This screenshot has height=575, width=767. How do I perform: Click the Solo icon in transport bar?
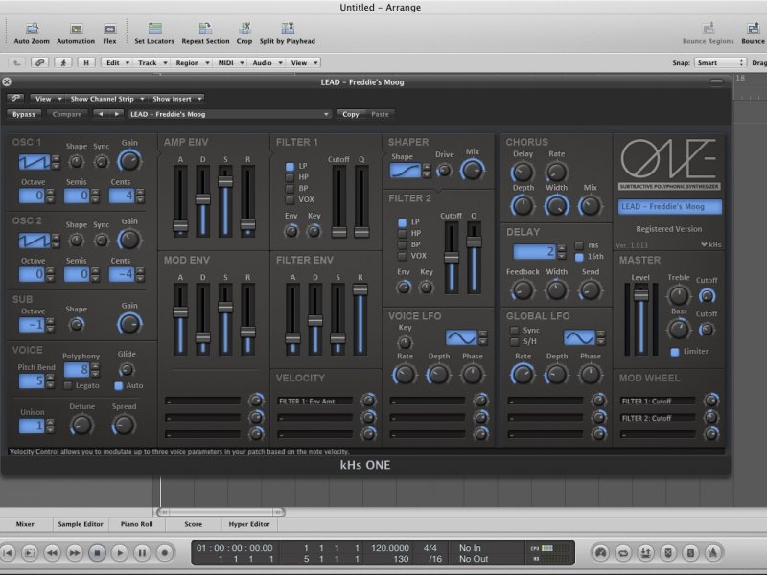[x=690, y=553]
